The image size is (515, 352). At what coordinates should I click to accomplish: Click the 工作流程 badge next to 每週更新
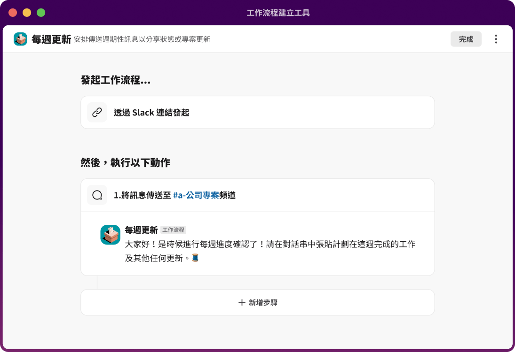coord(173,230)
